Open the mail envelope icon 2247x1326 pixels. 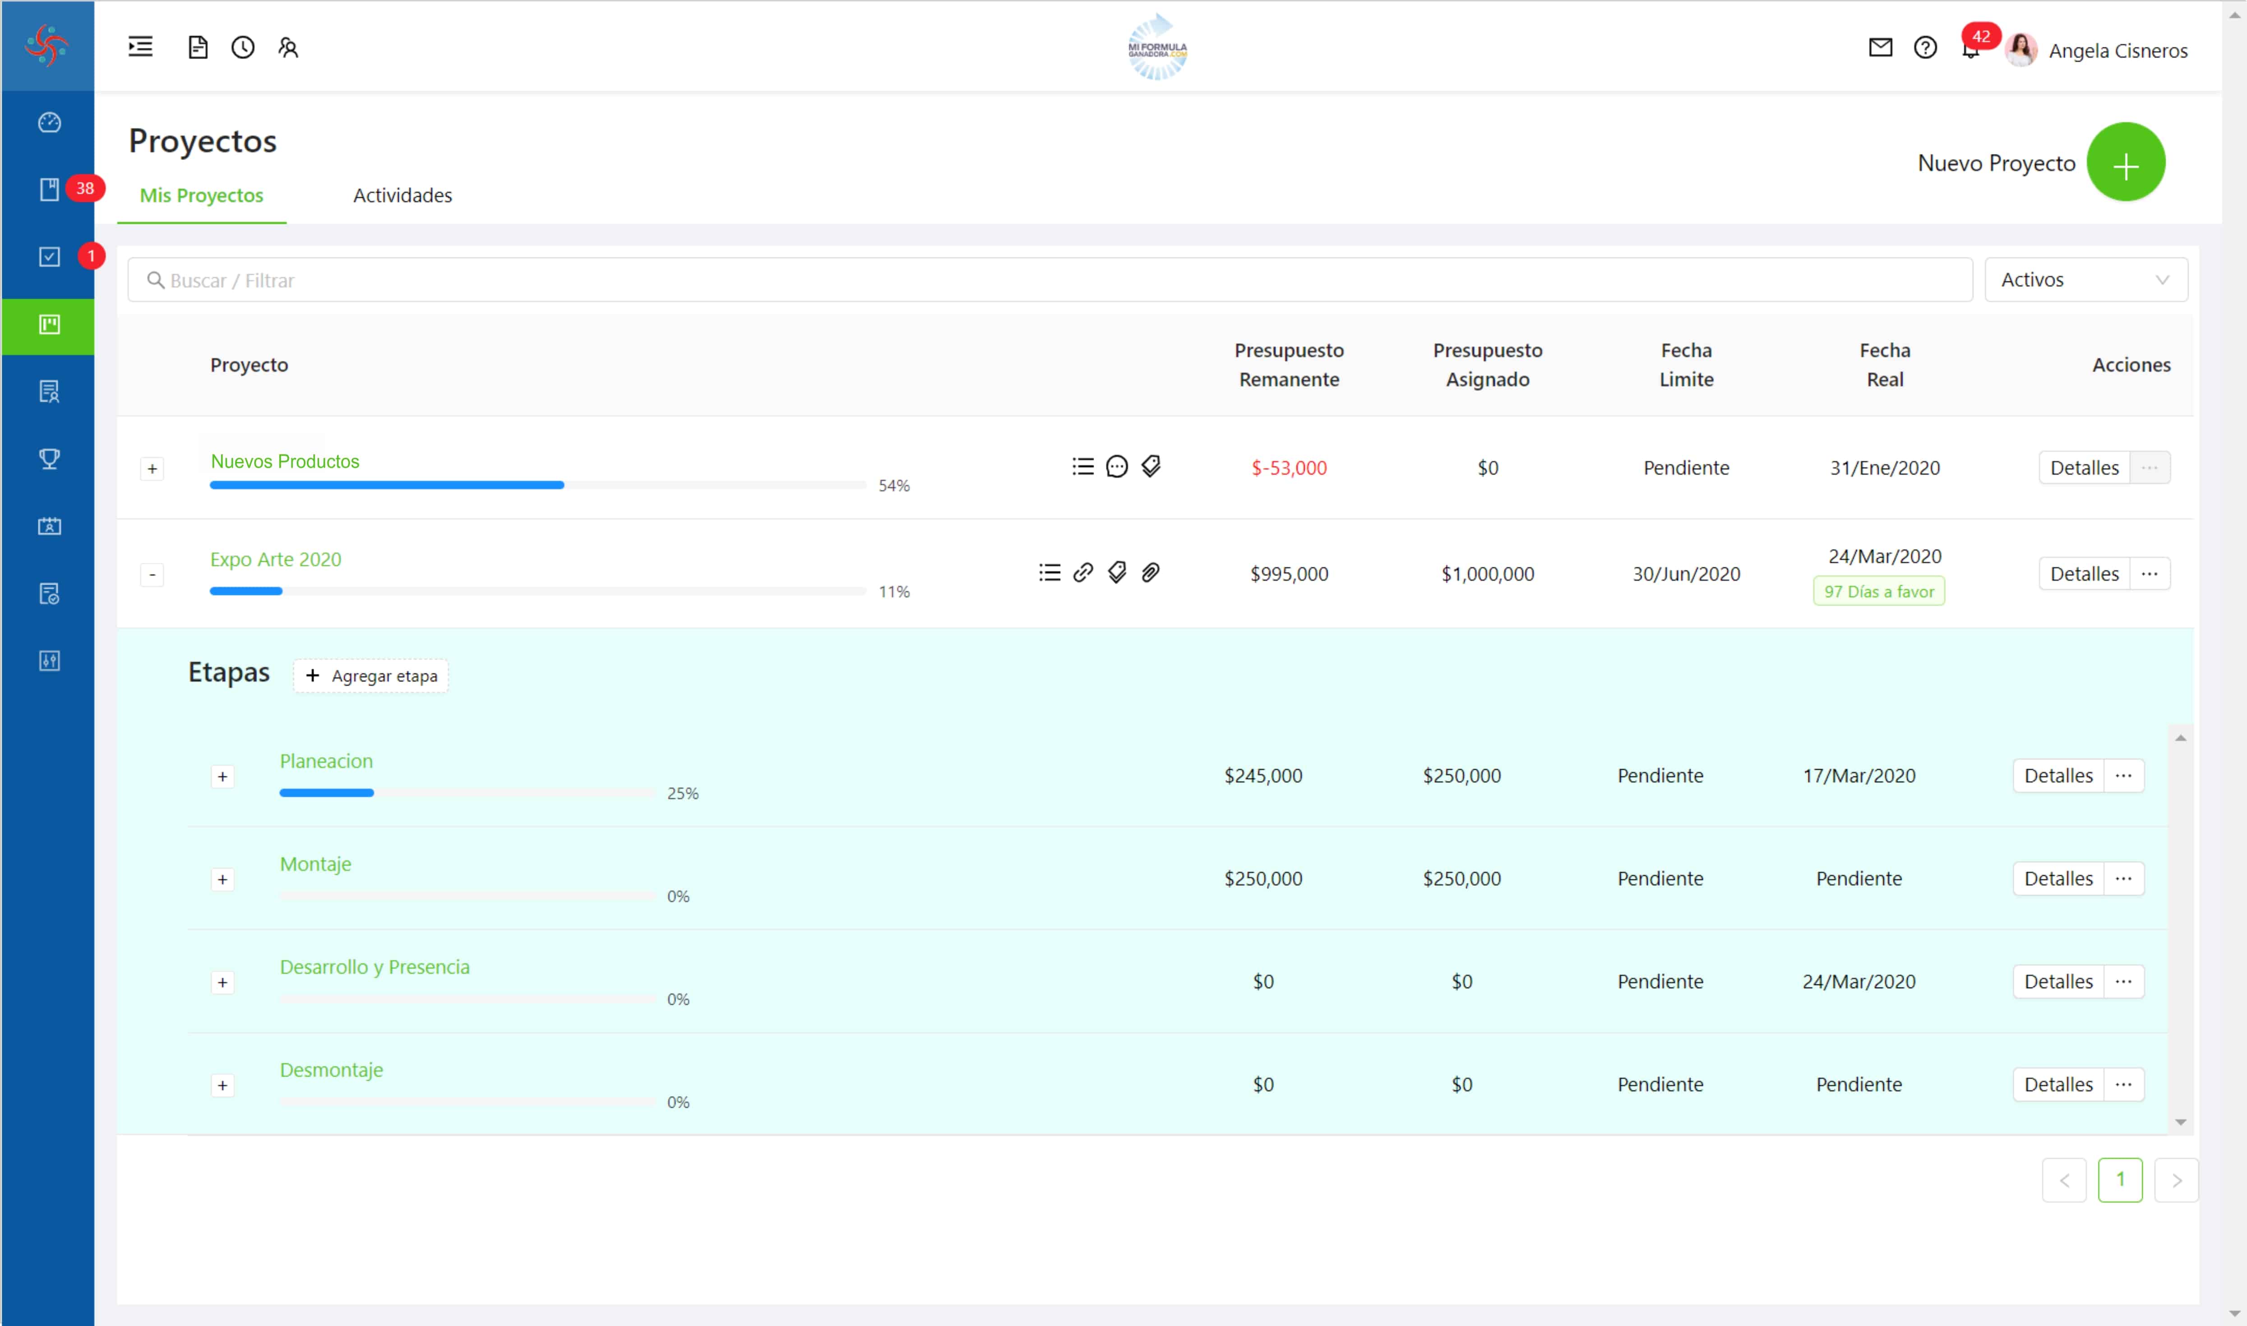pos(1880,47)
